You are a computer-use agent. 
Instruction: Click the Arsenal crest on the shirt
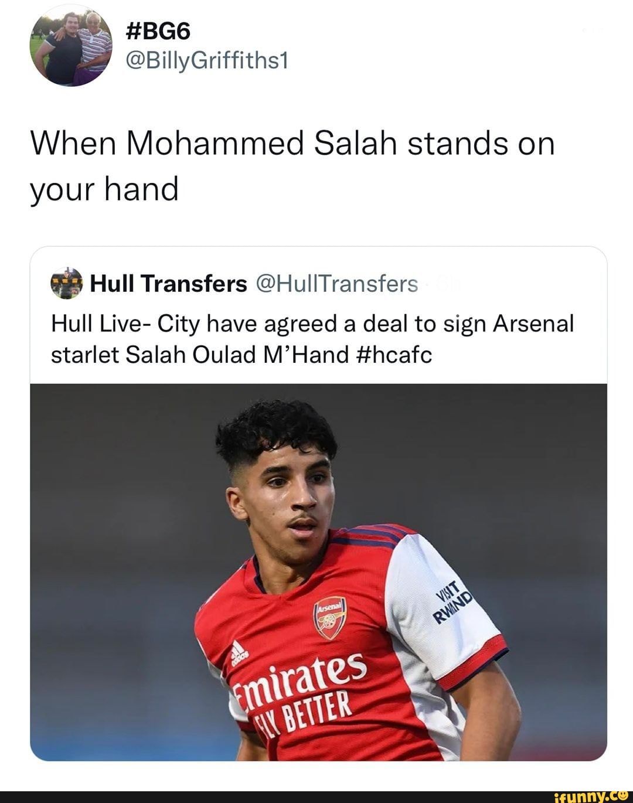[330, 617]
